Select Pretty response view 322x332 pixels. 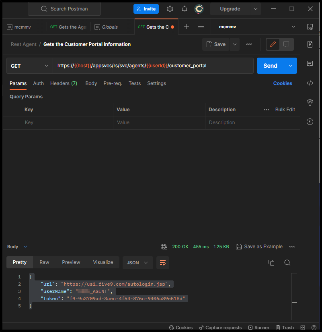(x=20, y=262)
